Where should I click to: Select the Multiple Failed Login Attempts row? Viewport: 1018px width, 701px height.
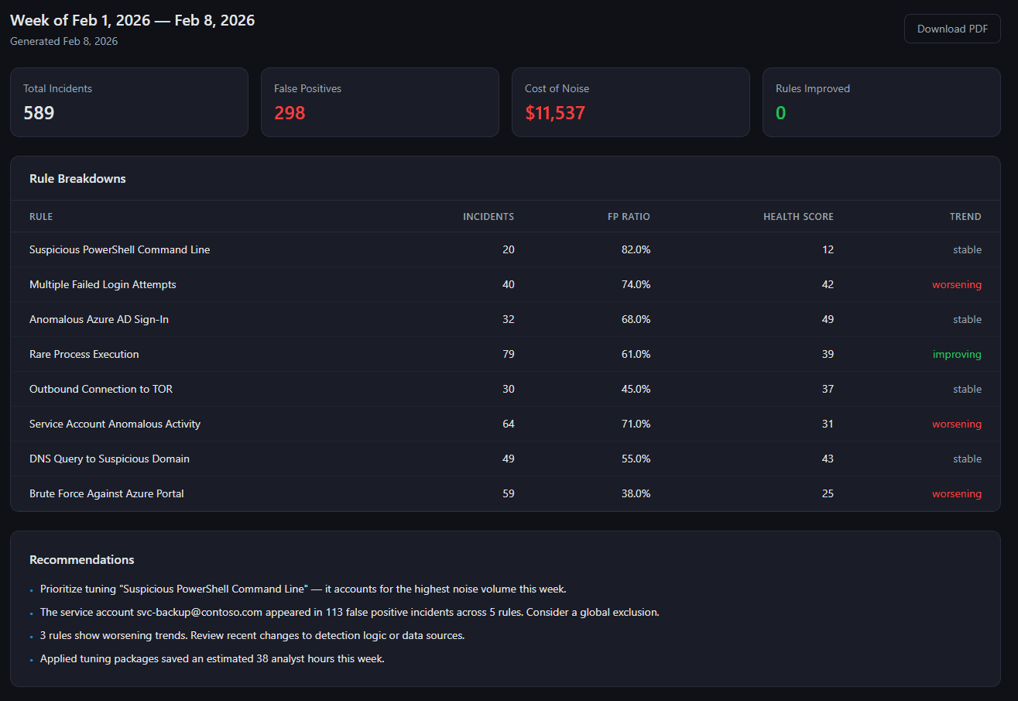pyautogui.click(x=102, y=284)
